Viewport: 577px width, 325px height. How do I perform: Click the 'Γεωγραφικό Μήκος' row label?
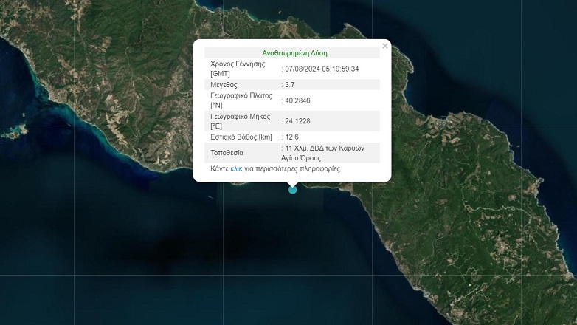coord(241,117)
